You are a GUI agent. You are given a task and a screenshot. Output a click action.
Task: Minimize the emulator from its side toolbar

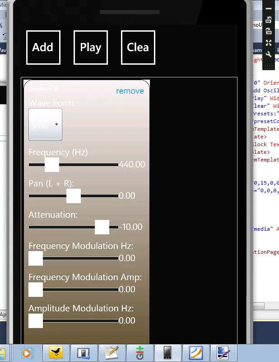point(269,9)
